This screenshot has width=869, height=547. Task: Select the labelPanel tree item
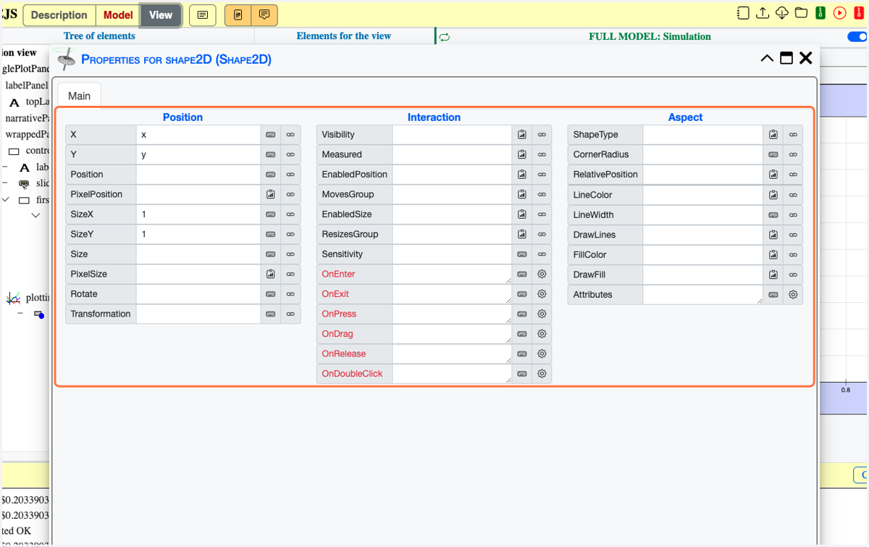point(26,85)
